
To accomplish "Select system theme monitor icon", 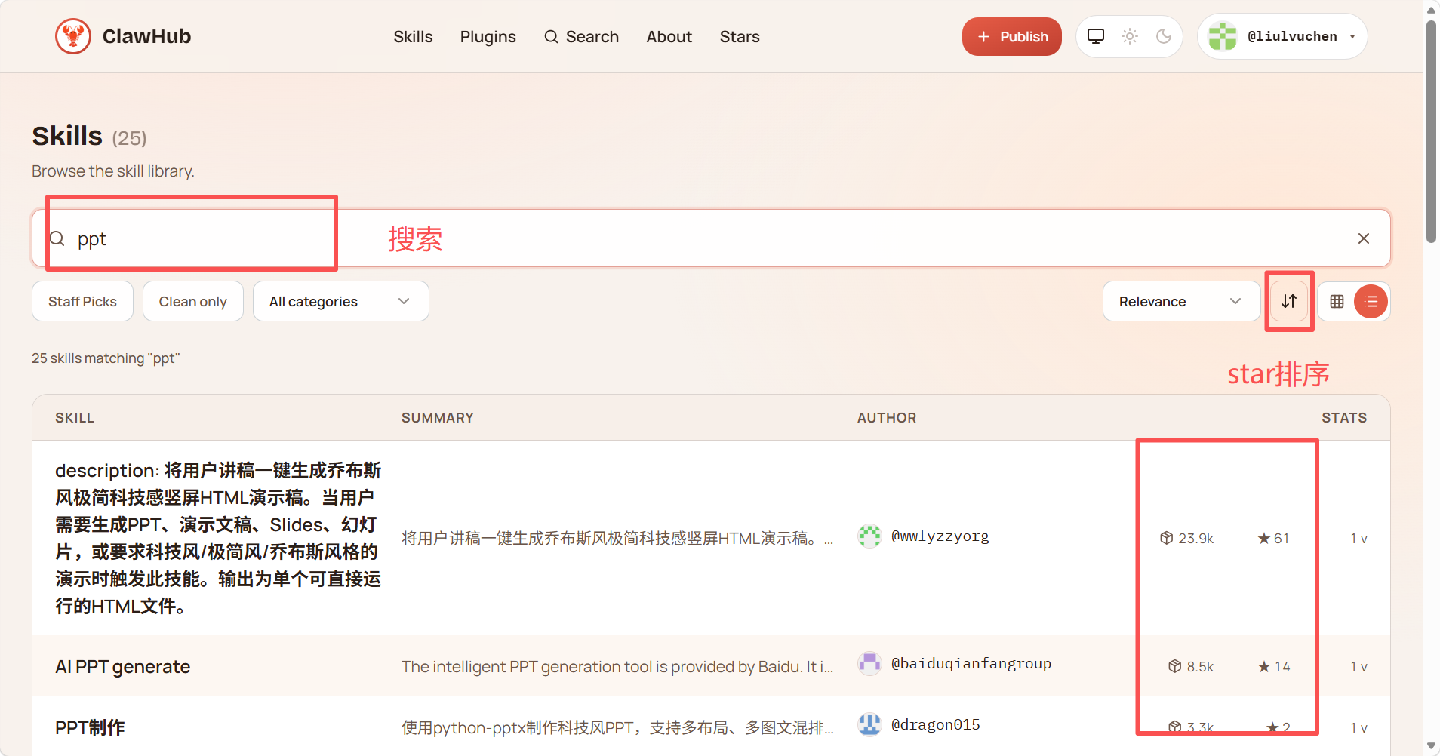I will (1095, 36).
